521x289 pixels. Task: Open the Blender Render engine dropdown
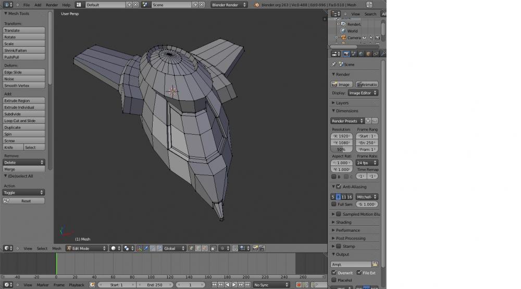pyautogui.click(x=229, y=5)
